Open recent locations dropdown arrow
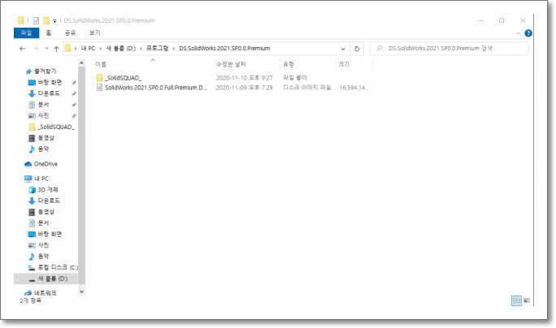 [x=47, y=49]
